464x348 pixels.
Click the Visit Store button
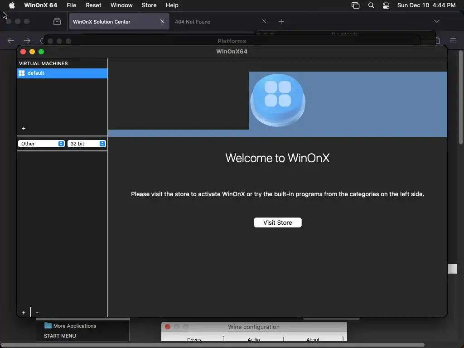[278, 222]
